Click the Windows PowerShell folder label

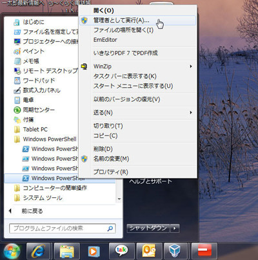(50, 139)
